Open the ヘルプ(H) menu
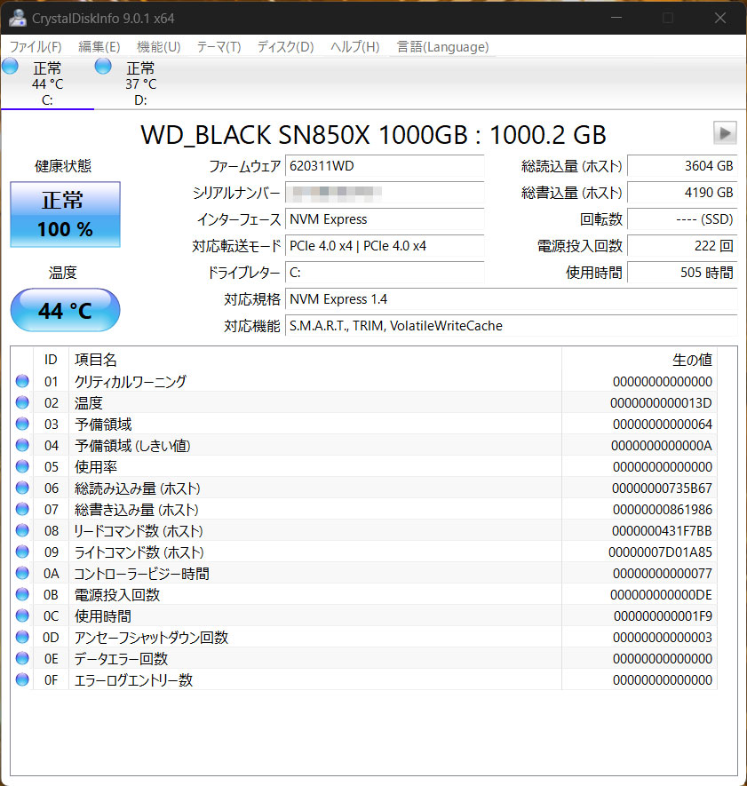This screenshot has width=747, height=786. click(355, 46)
